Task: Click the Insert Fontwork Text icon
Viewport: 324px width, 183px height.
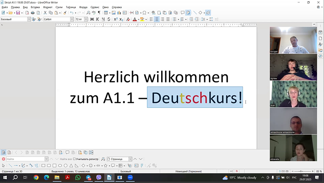Action: (142, 166)
